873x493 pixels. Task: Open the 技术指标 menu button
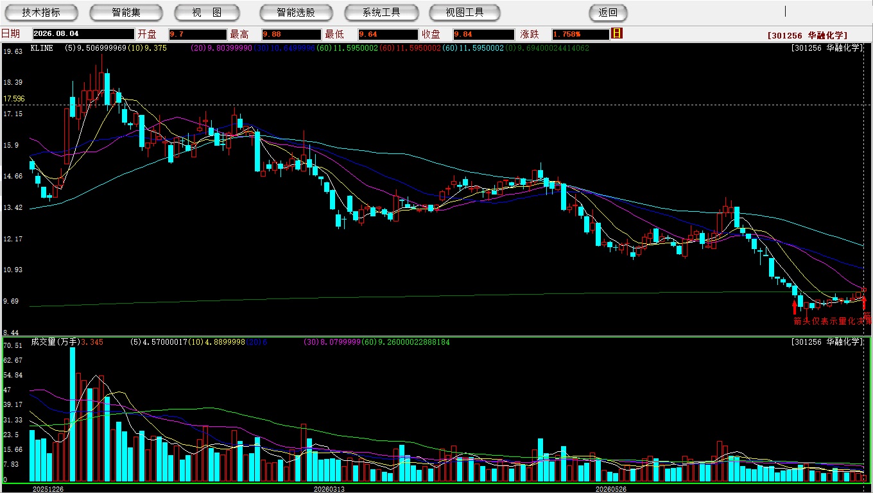point(41,12)
